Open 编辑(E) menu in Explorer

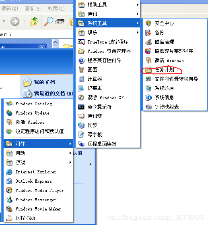pos(9,8)
